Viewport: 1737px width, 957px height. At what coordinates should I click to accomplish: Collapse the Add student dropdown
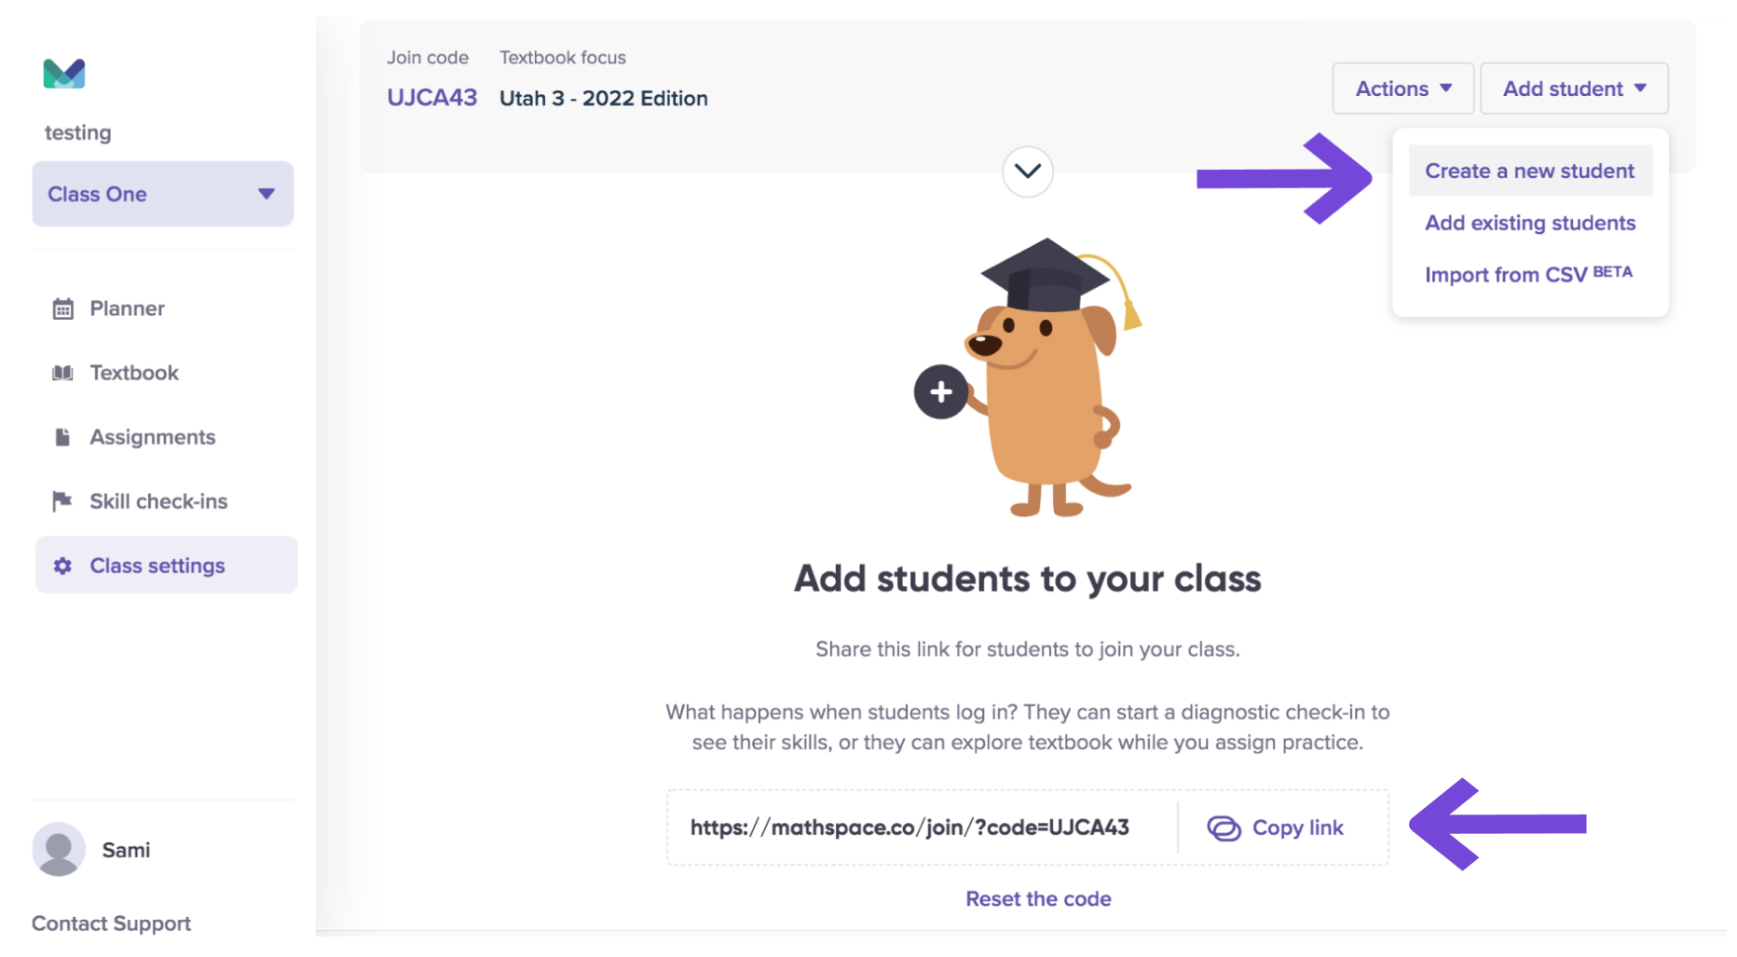click(1574, 89)
